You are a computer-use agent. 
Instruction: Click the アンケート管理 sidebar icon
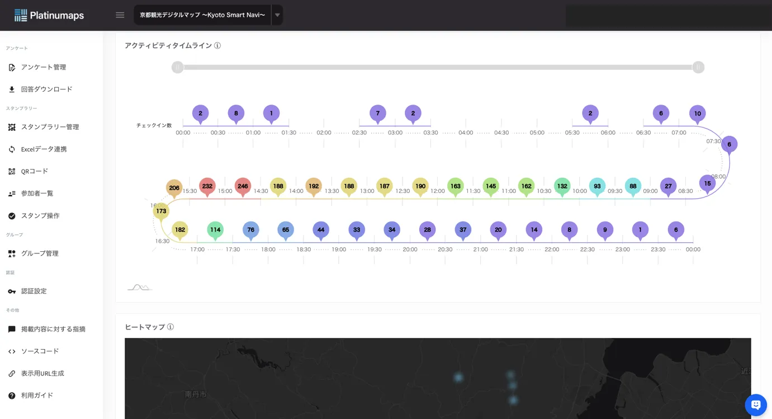[12, 68]
